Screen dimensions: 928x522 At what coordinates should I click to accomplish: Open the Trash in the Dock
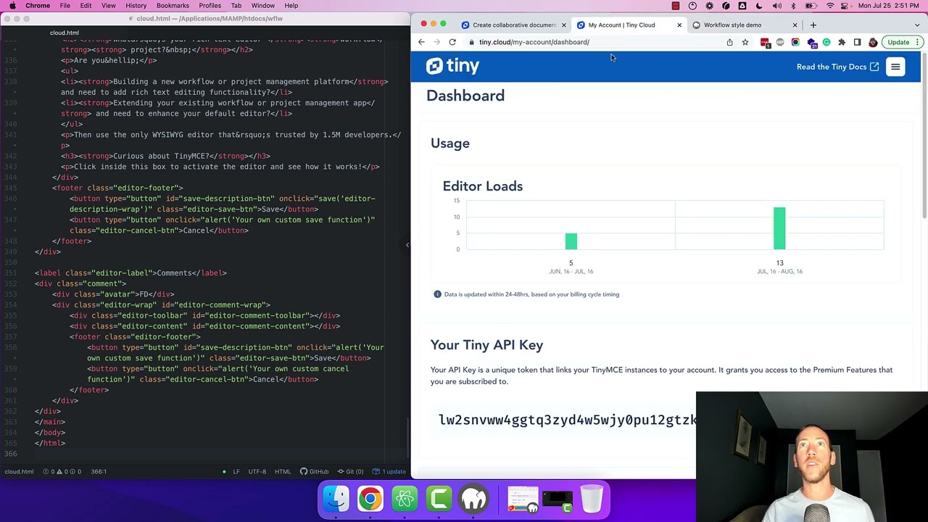(592, 499)
